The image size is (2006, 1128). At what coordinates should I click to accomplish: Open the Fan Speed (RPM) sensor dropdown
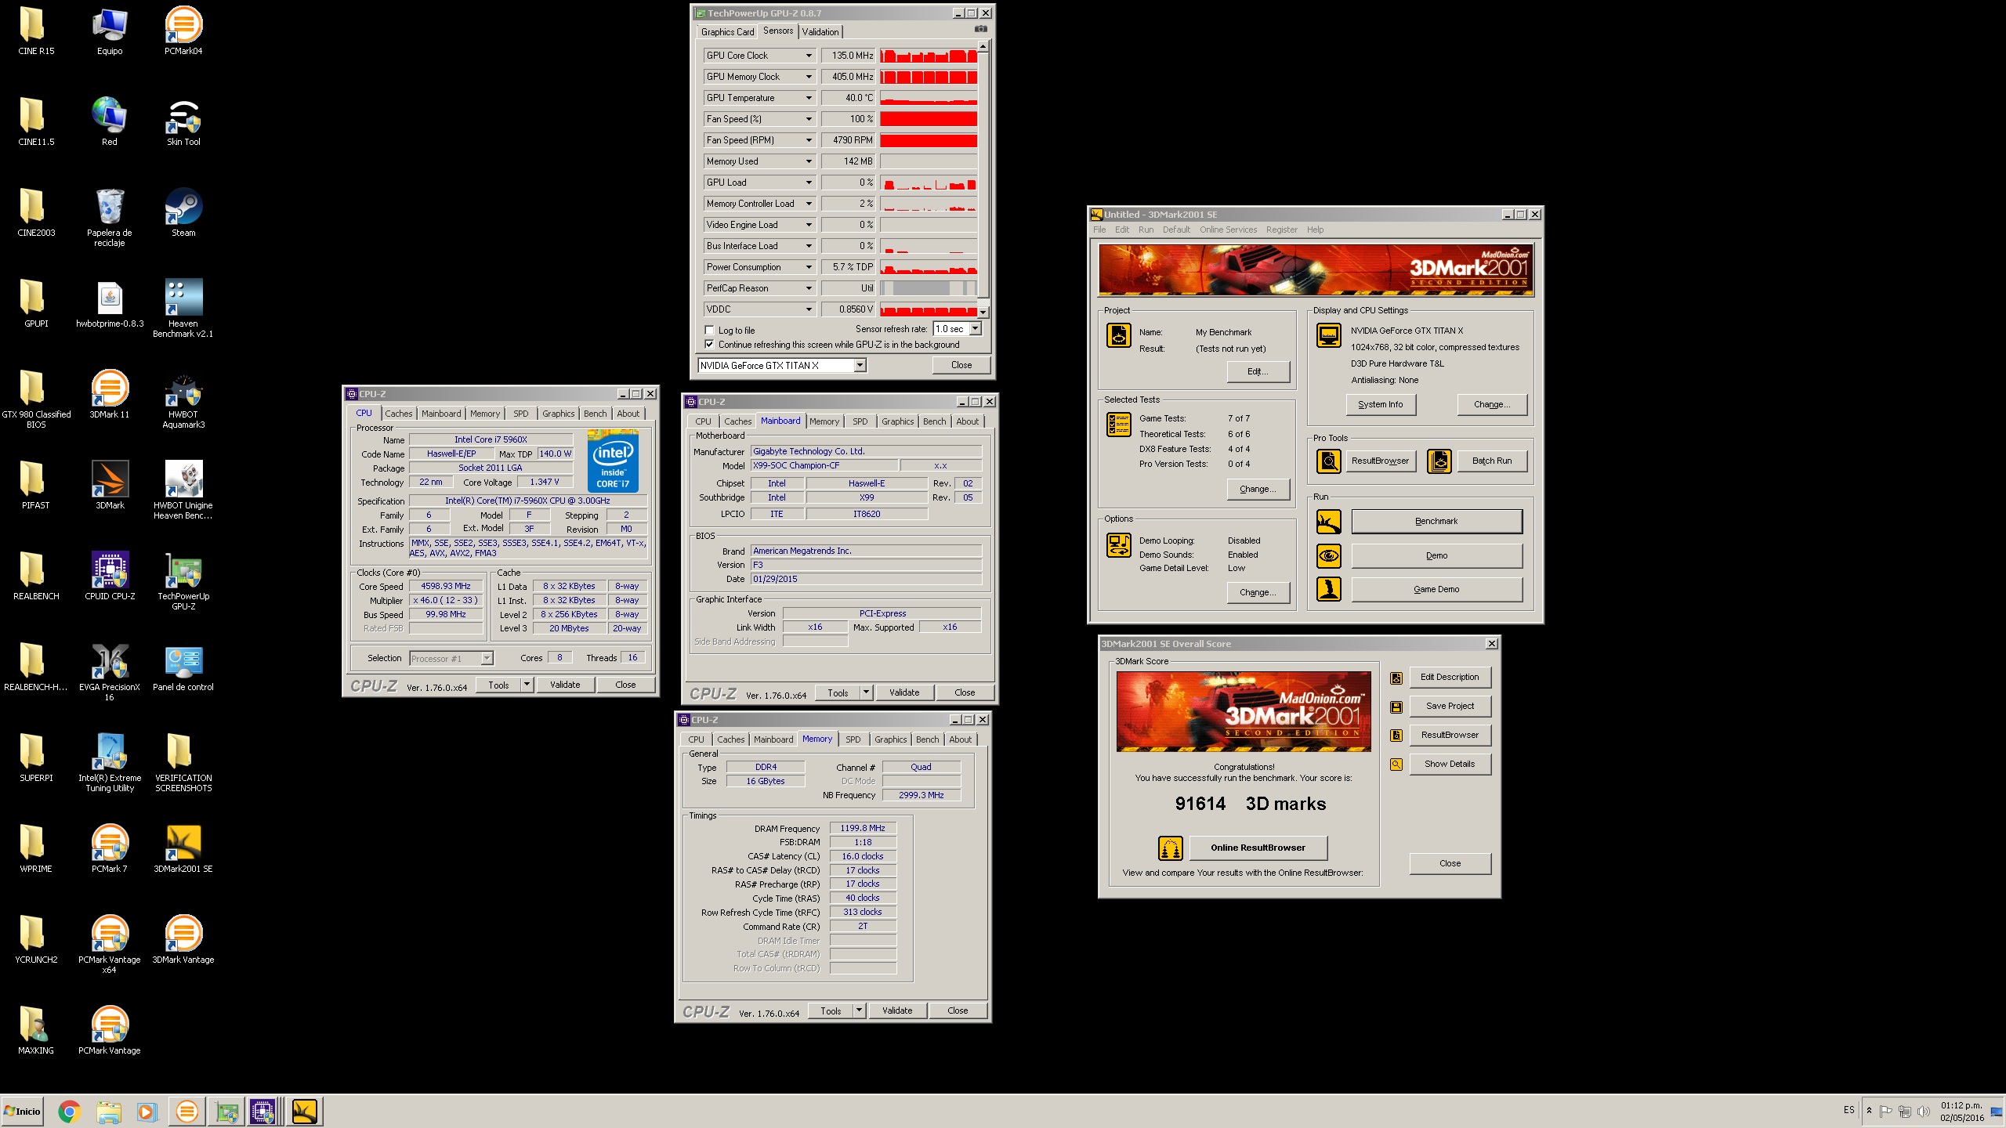pos(809,140)
